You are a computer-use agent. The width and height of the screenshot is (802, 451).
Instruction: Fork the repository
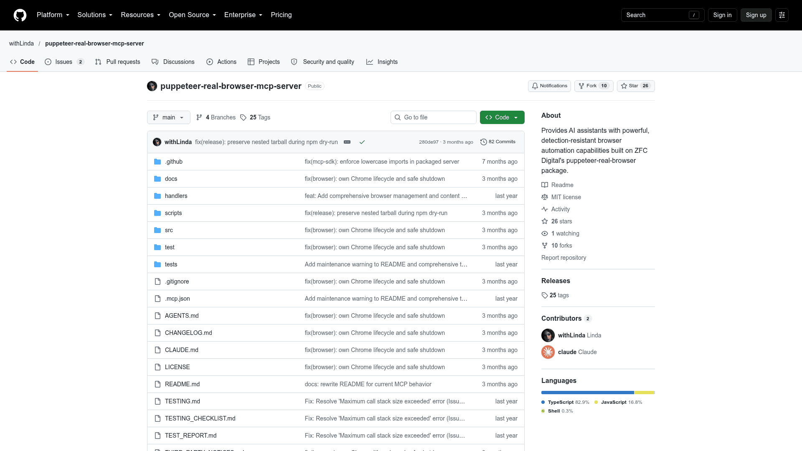coord(594,86)
